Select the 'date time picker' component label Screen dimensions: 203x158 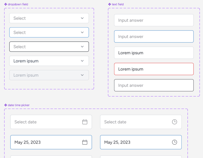tap(19, 105)
